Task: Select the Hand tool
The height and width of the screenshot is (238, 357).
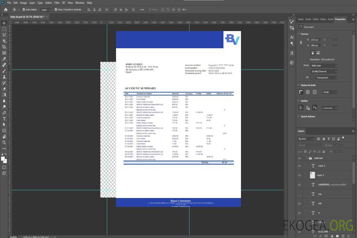Action: [4, 137]
